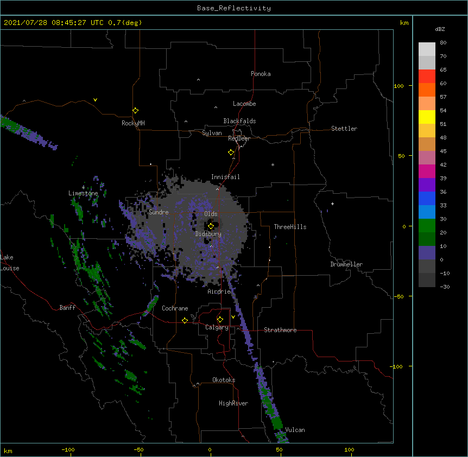Click the Banff label

coord(67,308)
